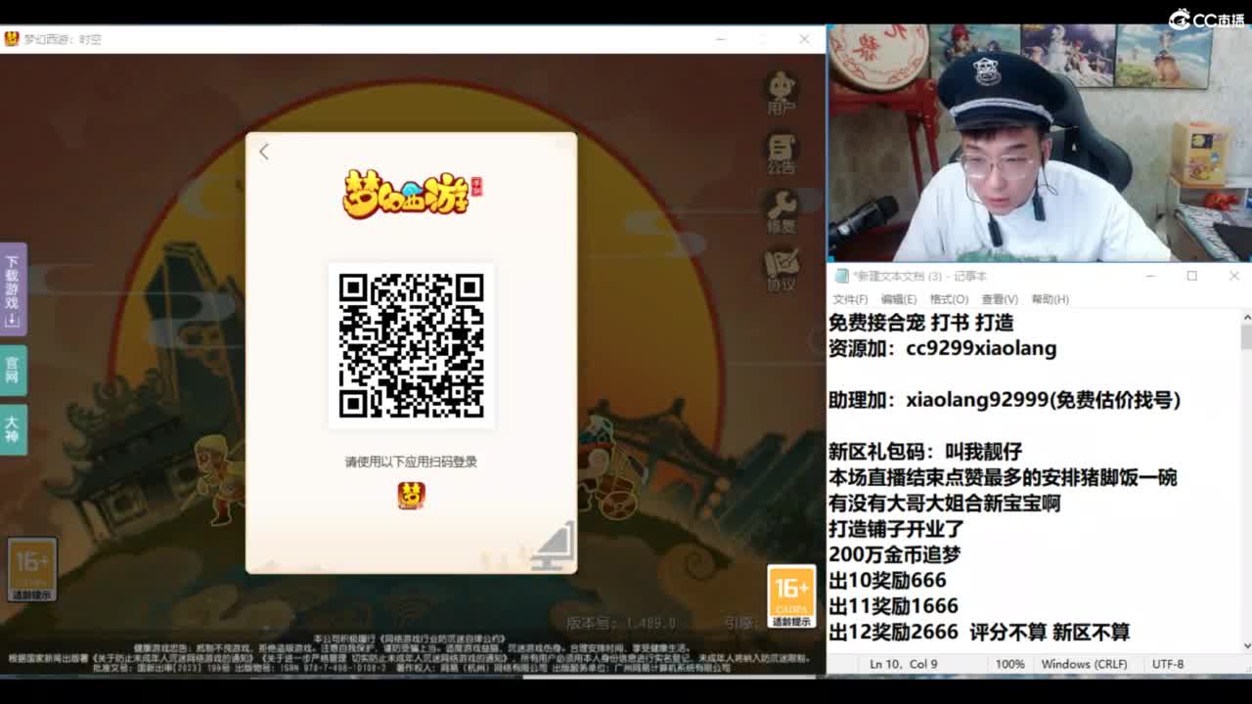This screenshot has width=1252, height=704.
Task: Click UTF-8 encoding status entry
Action: [1168, 664]
